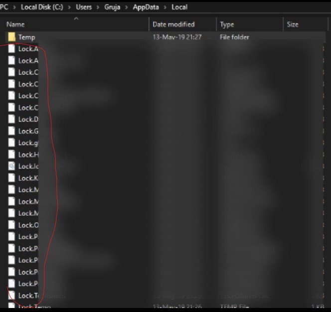
Task: Sort by the Date modified column
Action: point(173,24)
